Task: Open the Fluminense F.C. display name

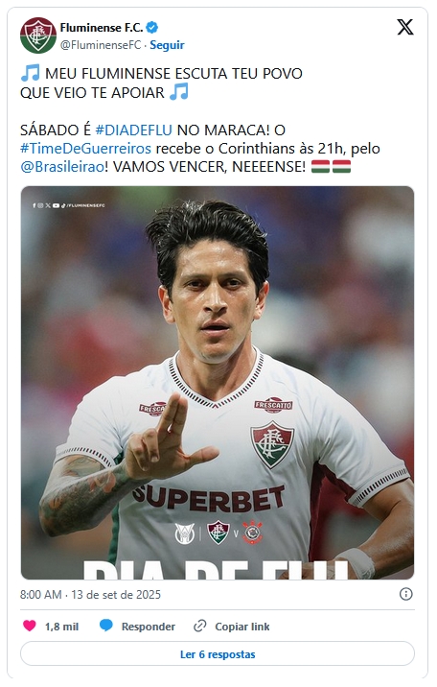Action: click(x=102, y=28)
